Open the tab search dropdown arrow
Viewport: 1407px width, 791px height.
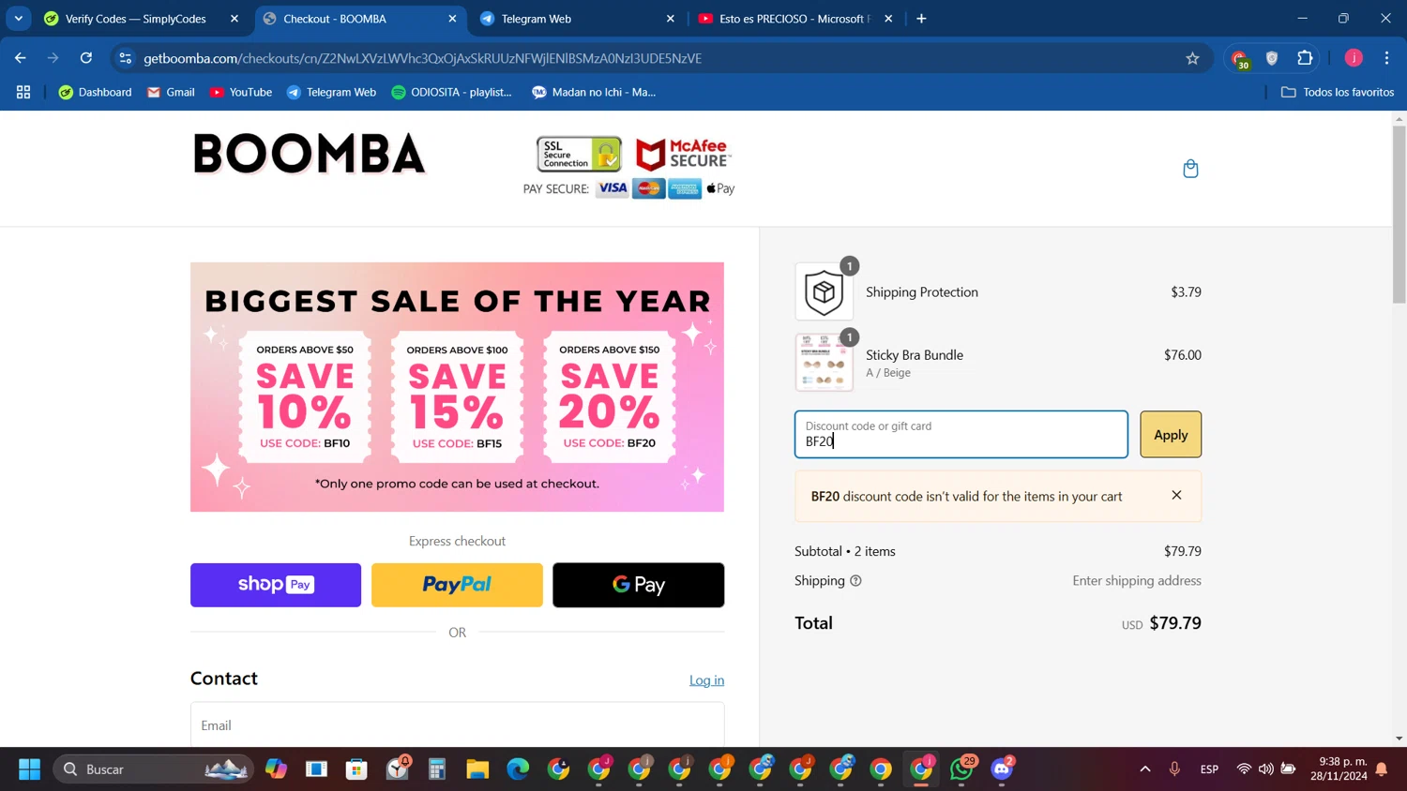(x=19, y=19)
